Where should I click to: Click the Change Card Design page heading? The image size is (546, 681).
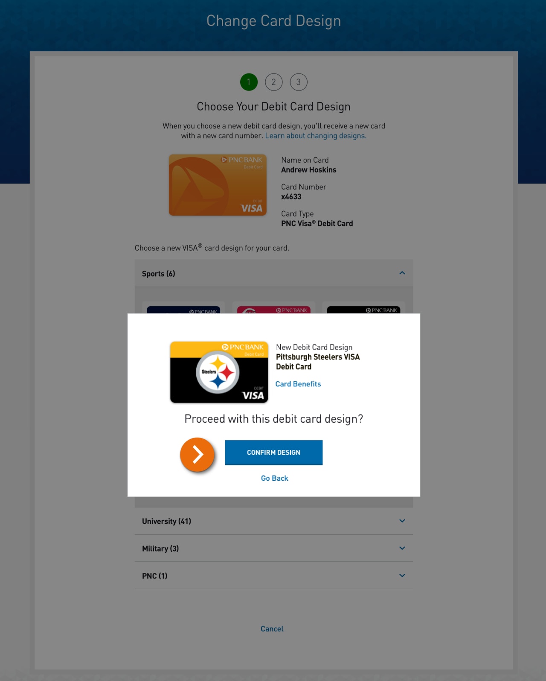point(274,21)
